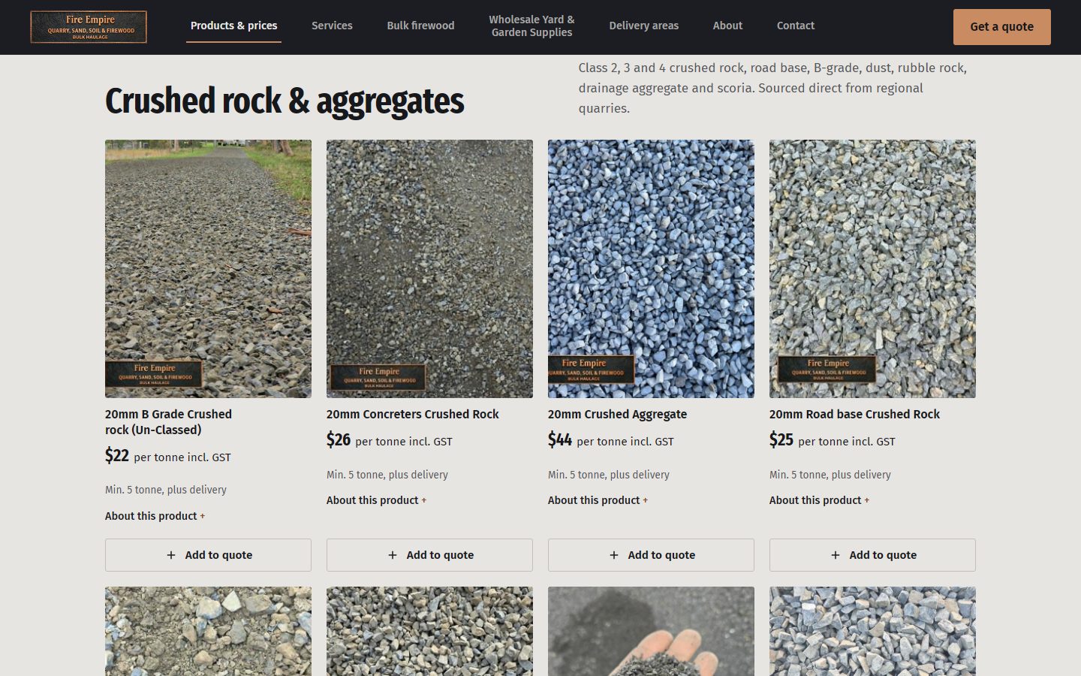The width and height of the screenshot is (1081, 676).
Task: Click the $22 per tonne price
Action: 168,456
